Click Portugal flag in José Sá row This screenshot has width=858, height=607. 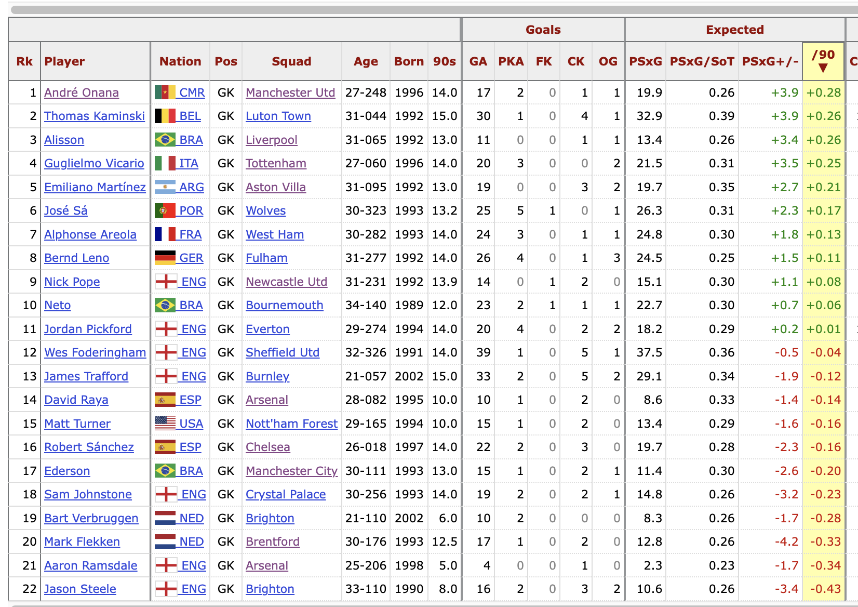tap(165, 210)
